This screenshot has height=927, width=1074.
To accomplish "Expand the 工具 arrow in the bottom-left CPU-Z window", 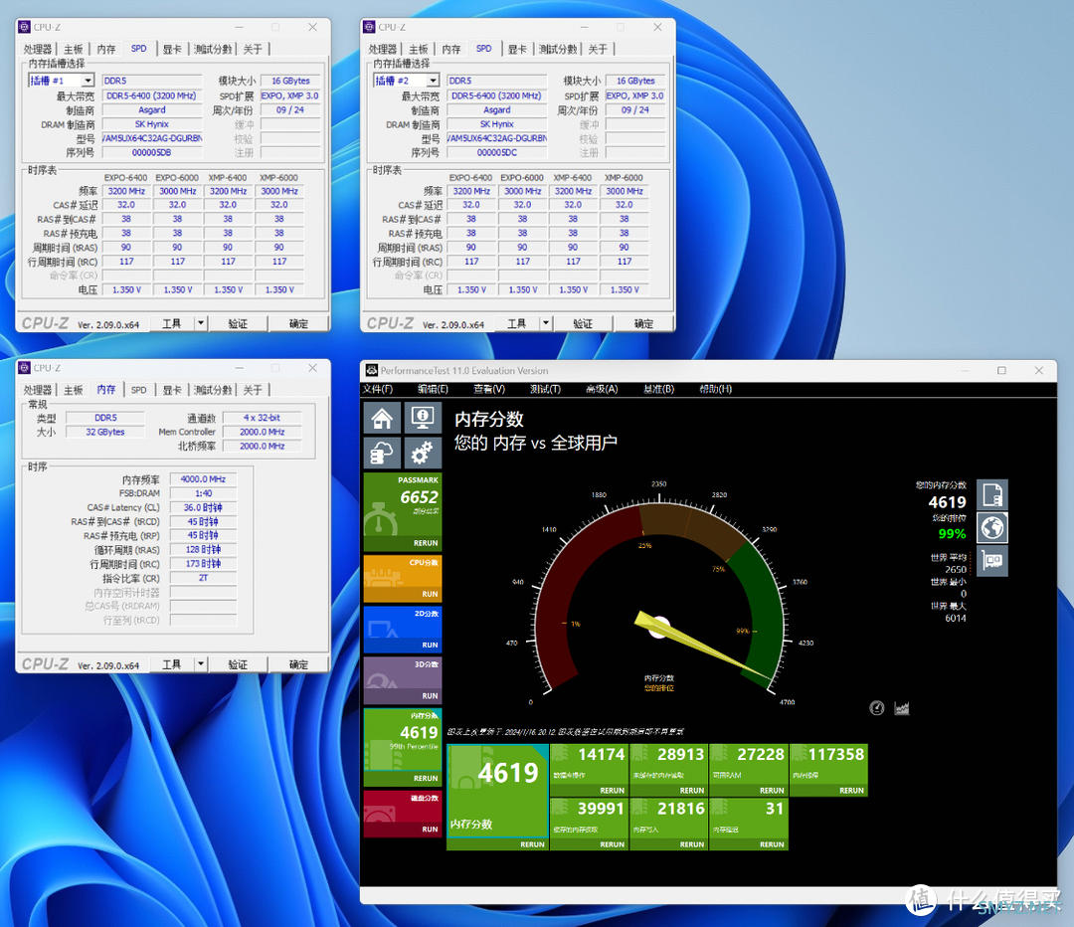I will pos(201,663).
